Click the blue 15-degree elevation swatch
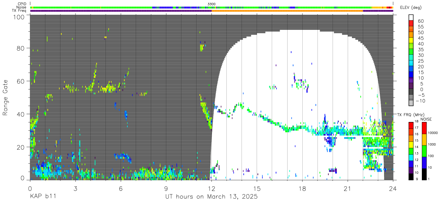The height and width of the screenshot is (204, 442). point(411,74)
